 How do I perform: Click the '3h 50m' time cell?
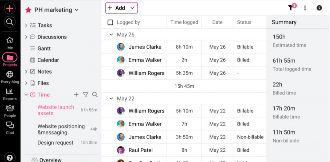point(184,137)
